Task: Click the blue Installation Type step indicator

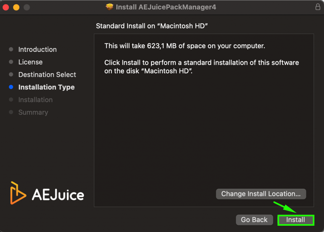Action: pos(11,87)
